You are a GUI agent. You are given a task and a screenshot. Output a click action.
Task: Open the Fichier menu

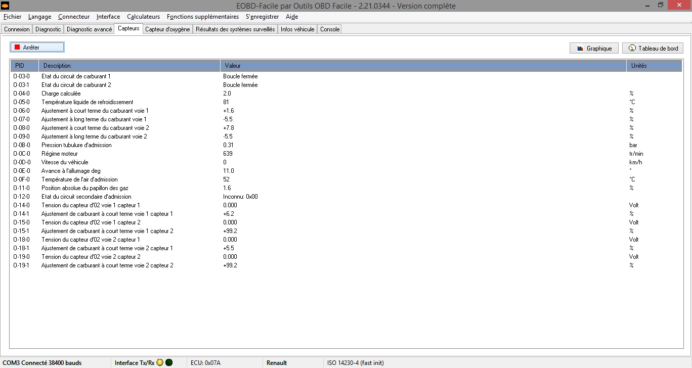(x=12, y=17)
